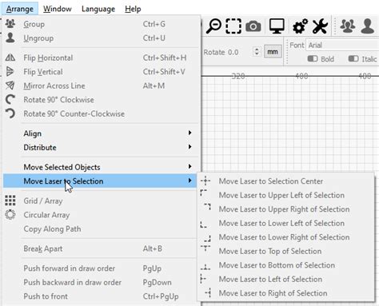Open the Arrange menu
The height and width of the screenshot is (306, 379).
point(20,9)
